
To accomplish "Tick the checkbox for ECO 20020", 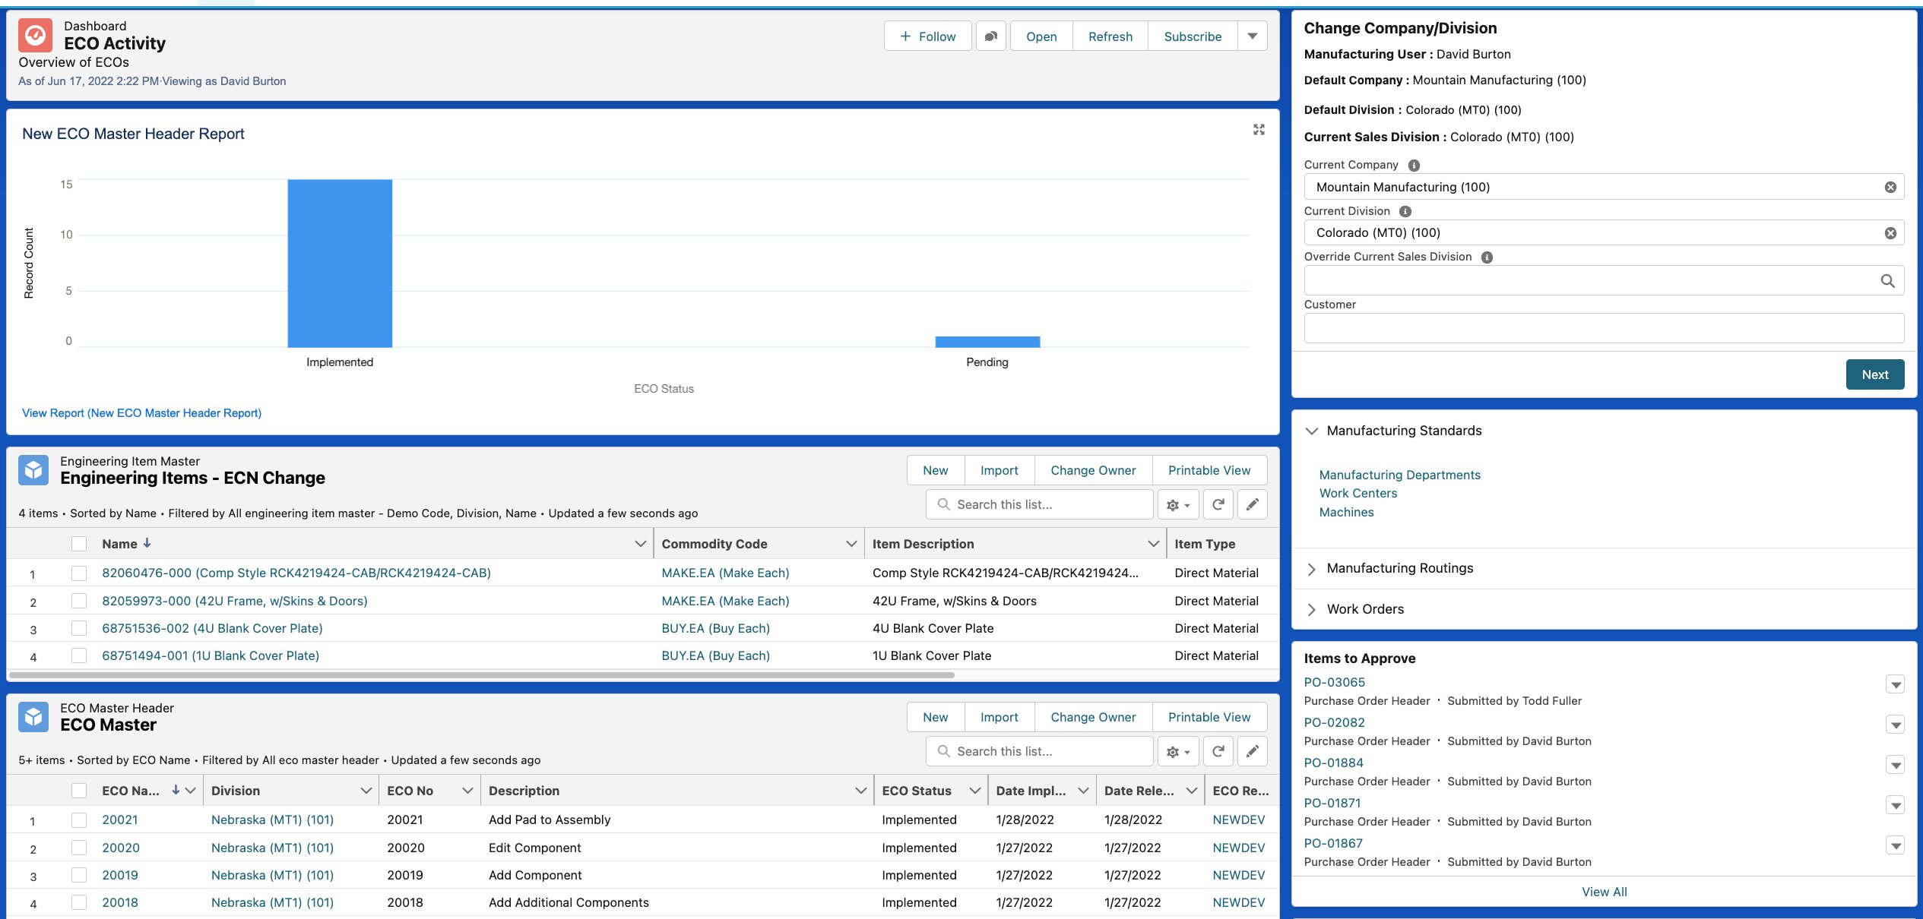I will pos(79,848).
